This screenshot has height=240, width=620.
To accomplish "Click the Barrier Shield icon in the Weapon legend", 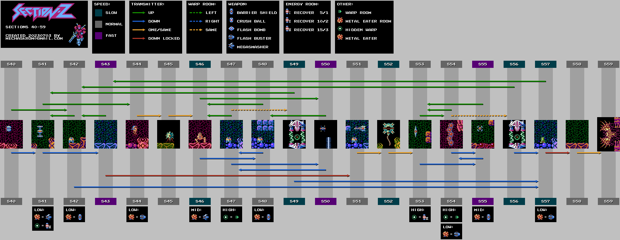I will [231, 12].
